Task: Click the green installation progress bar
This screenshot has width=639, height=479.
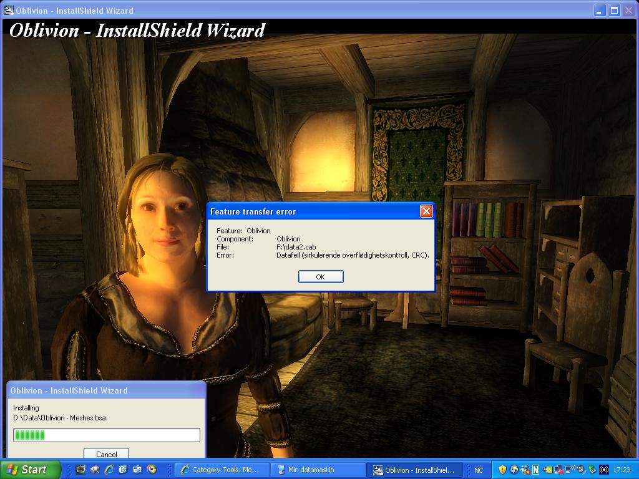Action: tap(106, 435)
